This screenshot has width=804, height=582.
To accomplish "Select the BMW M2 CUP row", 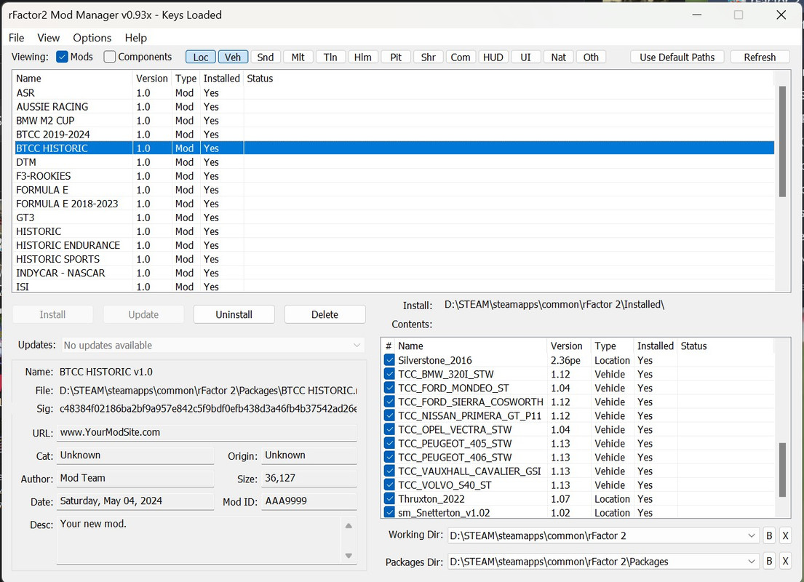I will tap(395, 121).
